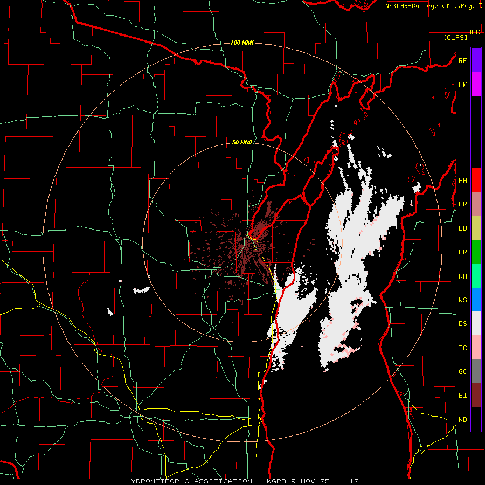Click the GC gray legend swatch

(x=476, y=371)
